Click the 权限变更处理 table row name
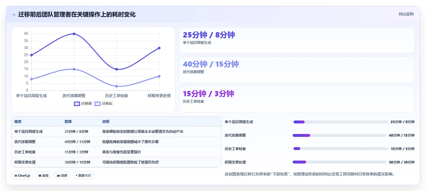Viewport: 426px width, 191px height. (x=25, y=162)
